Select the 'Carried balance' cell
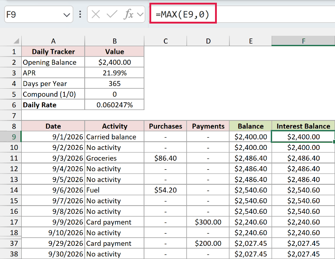Viewport: 335px width, 259px height. coord(115,137)
